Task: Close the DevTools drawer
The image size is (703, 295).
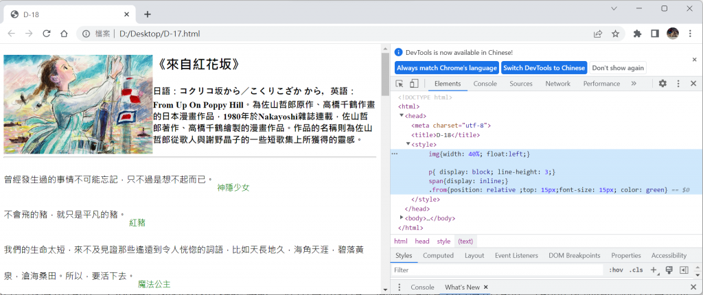Action: pos(693,287)
